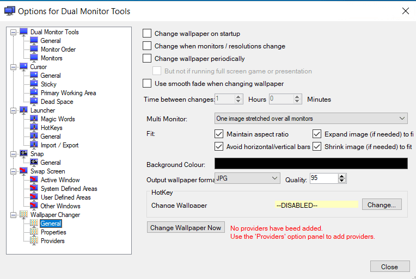
Task: Uncheck Maintain aspect ratio
Action: tap(219, 134)
